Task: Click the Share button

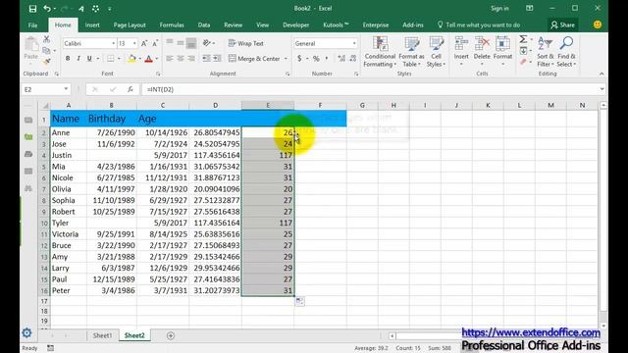Action: pyautogui.click(x=562, y=25)
